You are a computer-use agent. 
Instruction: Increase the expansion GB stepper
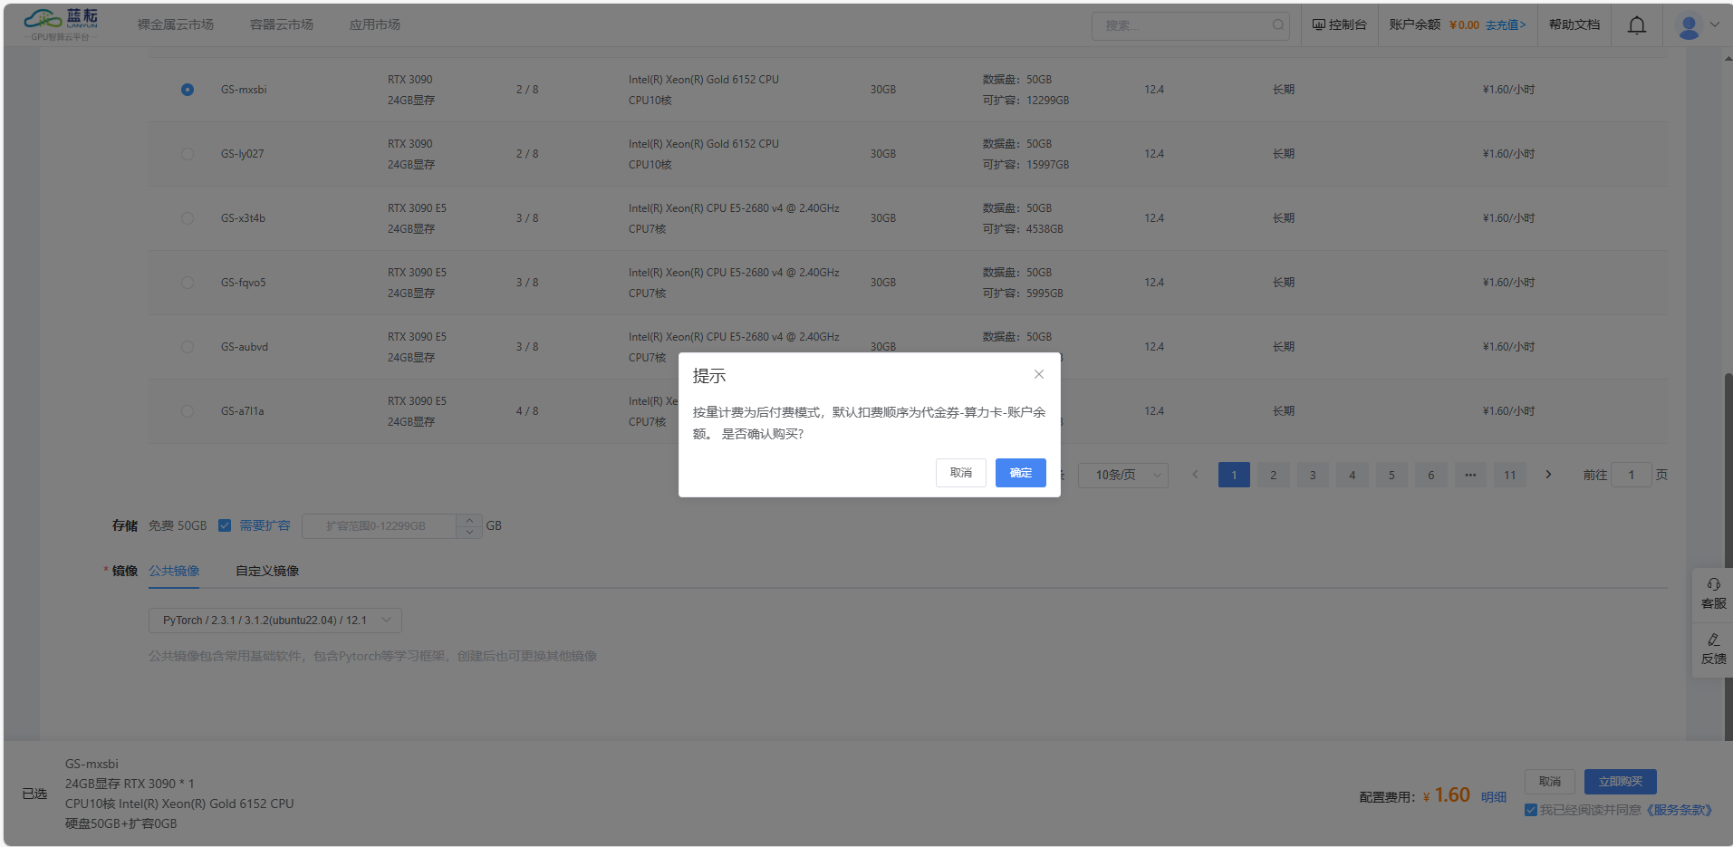tap(469, 520)
